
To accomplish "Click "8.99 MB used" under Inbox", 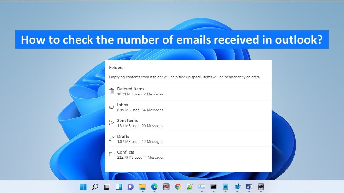I will pos(128,110).
